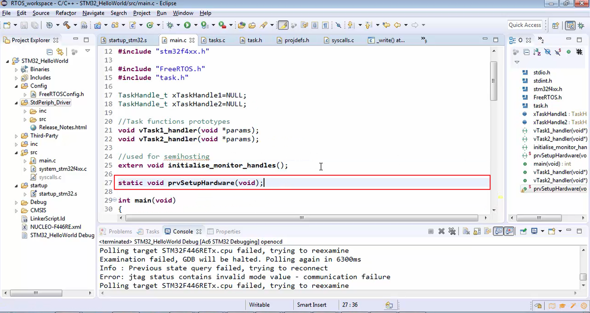Viewport: 590px width, 313px height.
Task: Expand the Third-Party folder node
Action: 16,136
